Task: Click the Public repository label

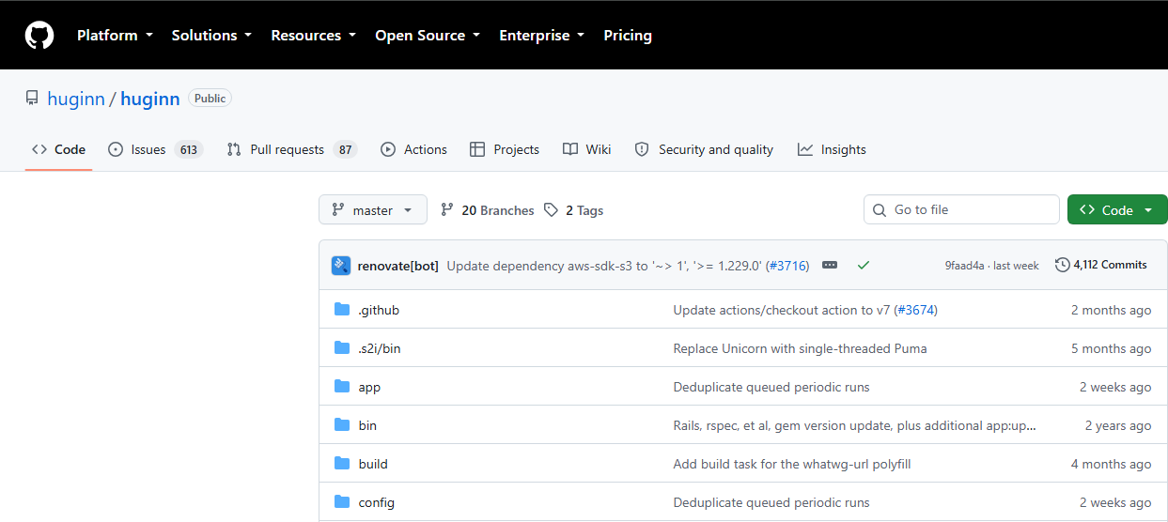Action: coord(210,99)
